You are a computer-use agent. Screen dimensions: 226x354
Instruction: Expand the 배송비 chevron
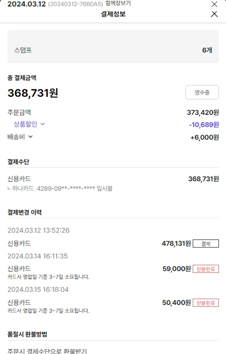point(30,137)
